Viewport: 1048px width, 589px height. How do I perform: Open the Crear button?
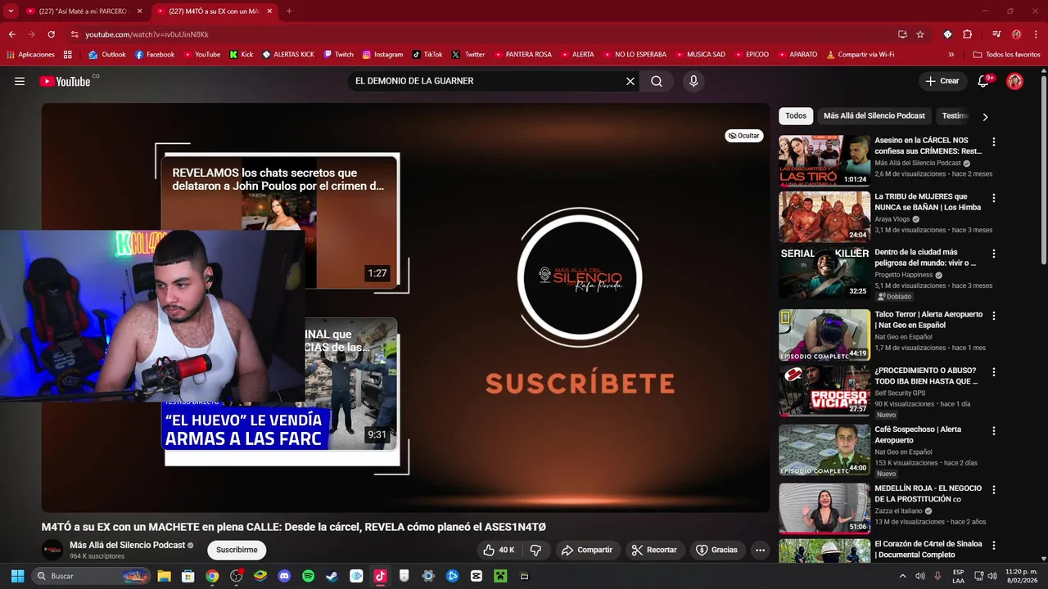click(x=942, y=81)
